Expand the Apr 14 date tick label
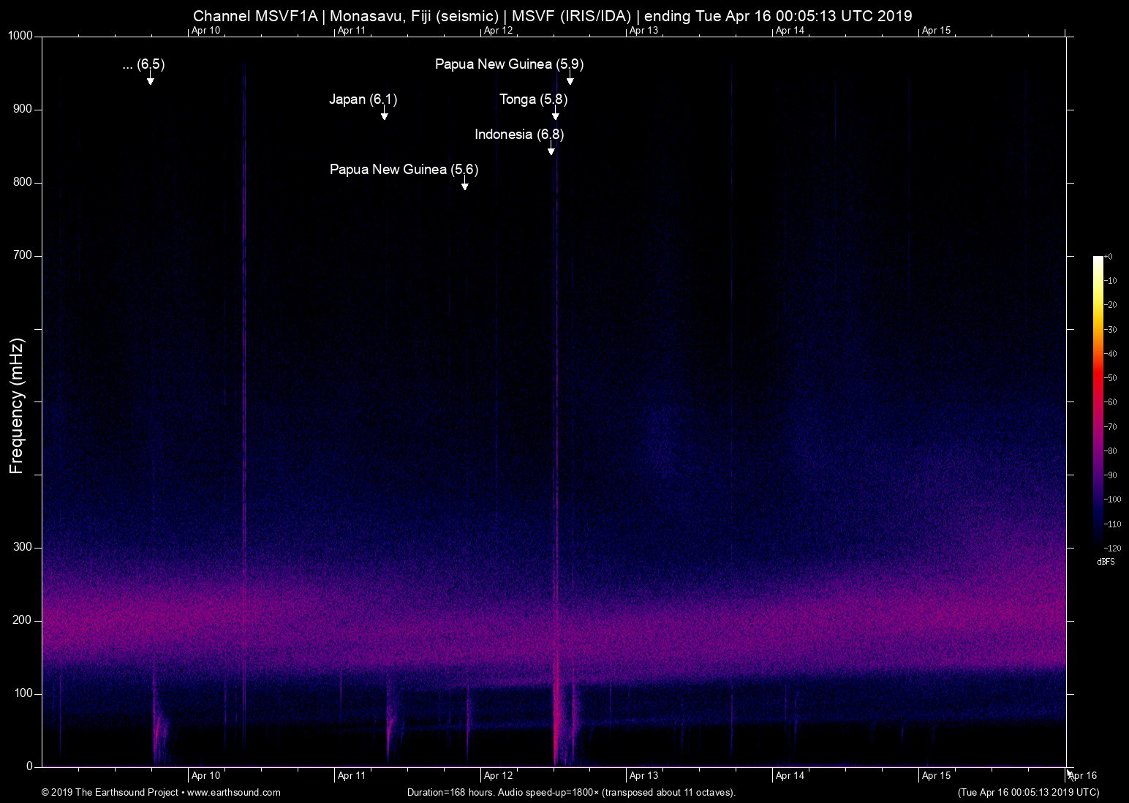 coord(789,31)
